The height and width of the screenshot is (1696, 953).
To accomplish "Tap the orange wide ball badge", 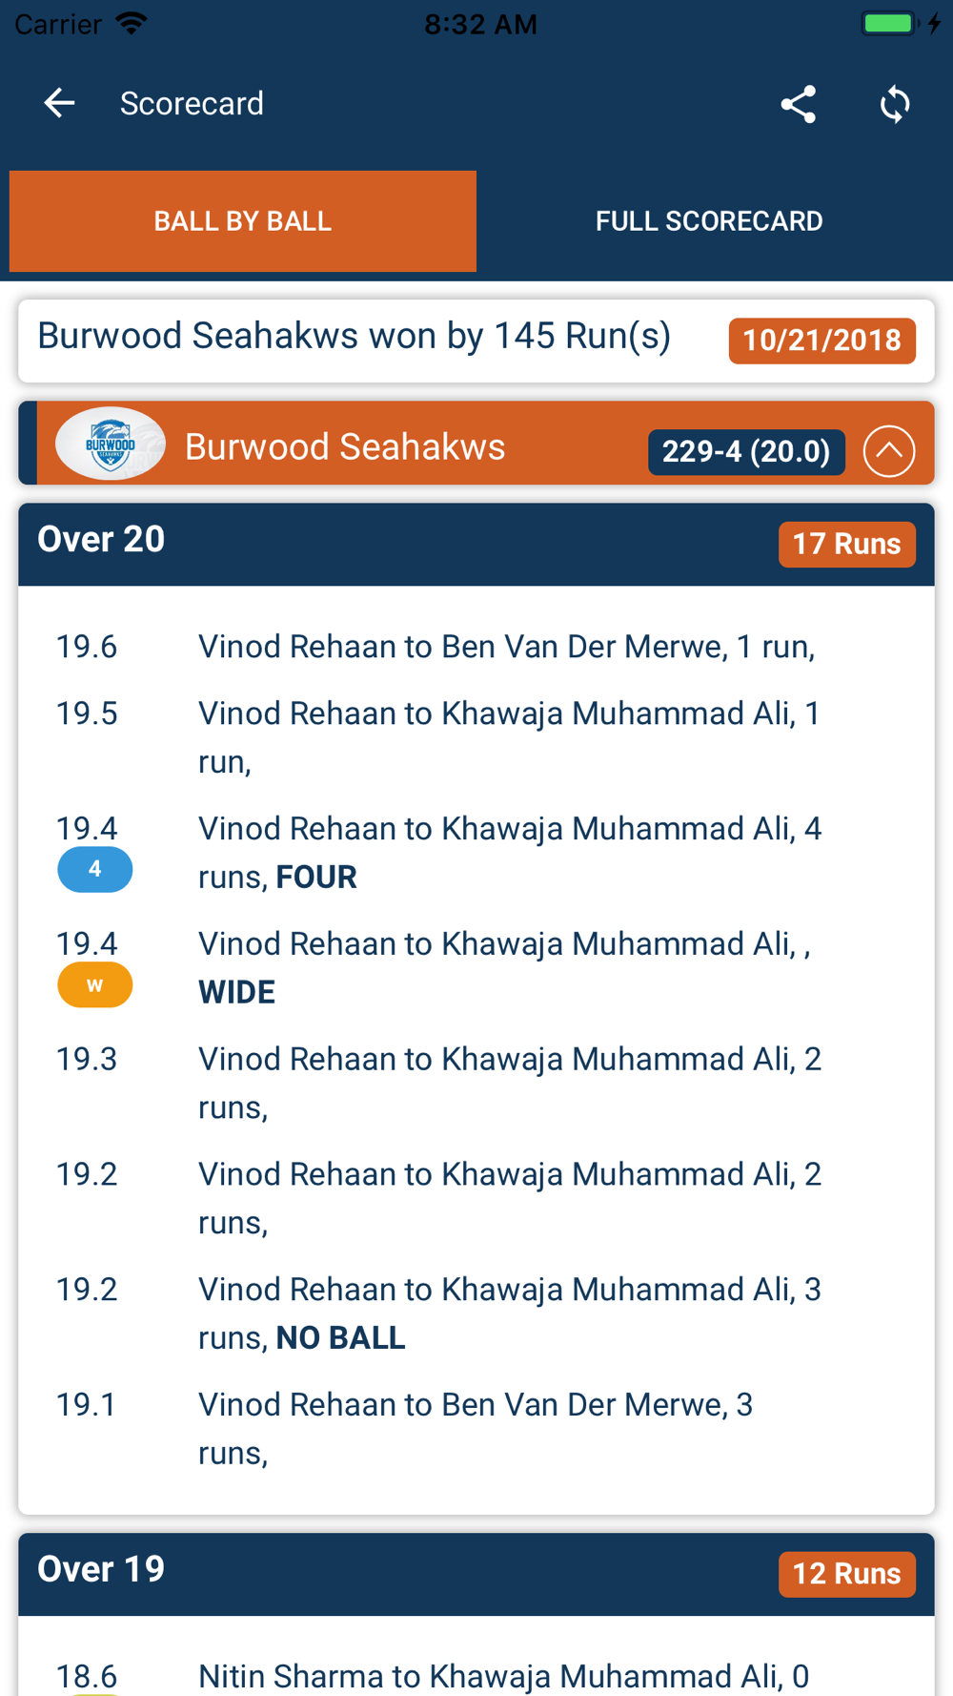I will pyautogui.click(x=94, y=984).
